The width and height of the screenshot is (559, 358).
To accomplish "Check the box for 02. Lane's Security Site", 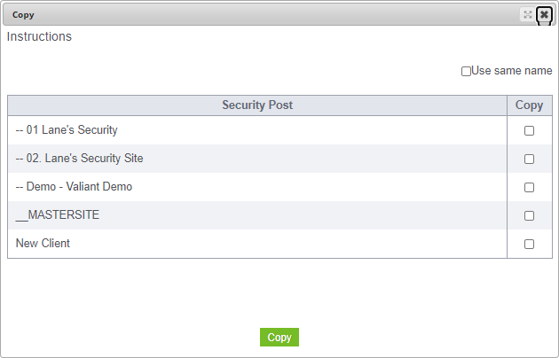I will tap(529, 159).
